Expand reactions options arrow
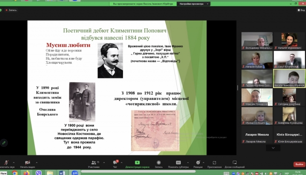Viewport: 306px width, 175px height. [x=203, y=163]
